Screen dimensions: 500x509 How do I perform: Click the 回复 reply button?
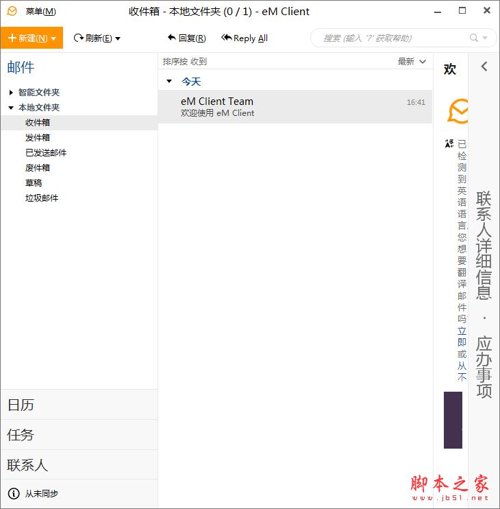[186, 38]
